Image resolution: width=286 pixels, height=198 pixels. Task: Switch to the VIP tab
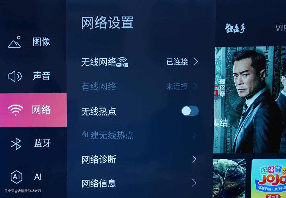pos(280,28)
